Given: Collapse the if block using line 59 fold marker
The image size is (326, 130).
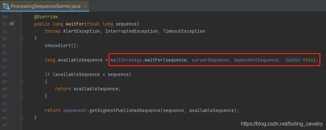Looking at the screenshot, I should (x=21, y=82).
